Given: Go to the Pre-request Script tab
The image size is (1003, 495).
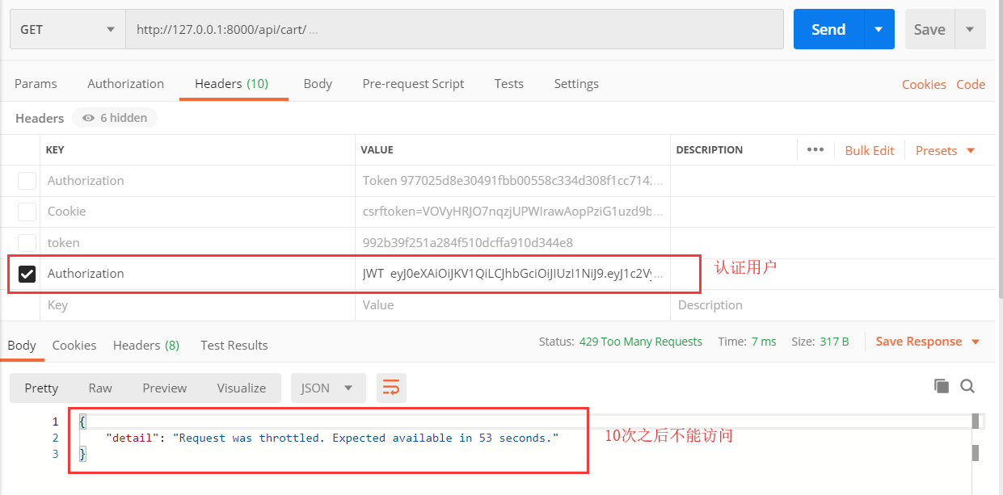Looking at the screenshot, I should click(x=413, y=84).
